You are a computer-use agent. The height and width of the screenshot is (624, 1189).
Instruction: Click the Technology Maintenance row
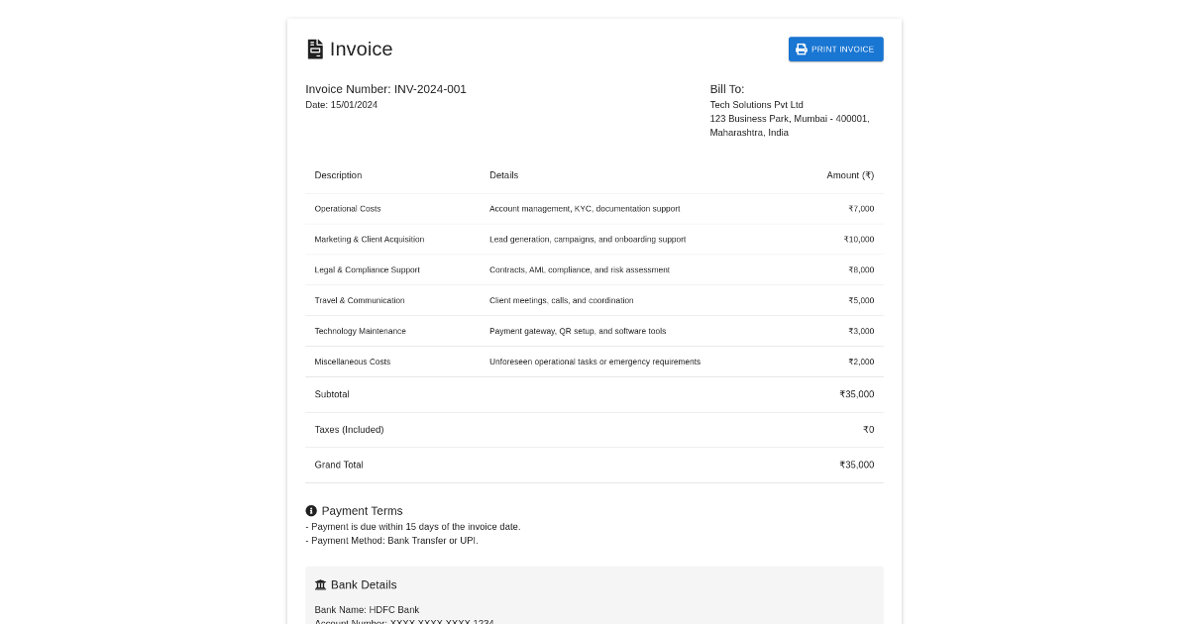coord(360,332)
